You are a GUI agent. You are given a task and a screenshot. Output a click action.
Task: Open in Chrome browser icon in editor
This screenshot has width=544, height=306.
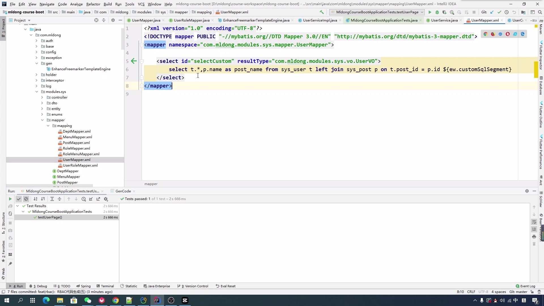coord(485,34)
